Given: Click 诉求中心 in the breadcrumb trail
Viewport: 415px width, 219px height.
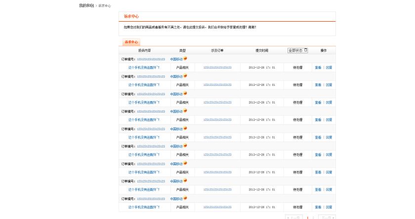Looking at the screenshot, I should coord(105,6).
